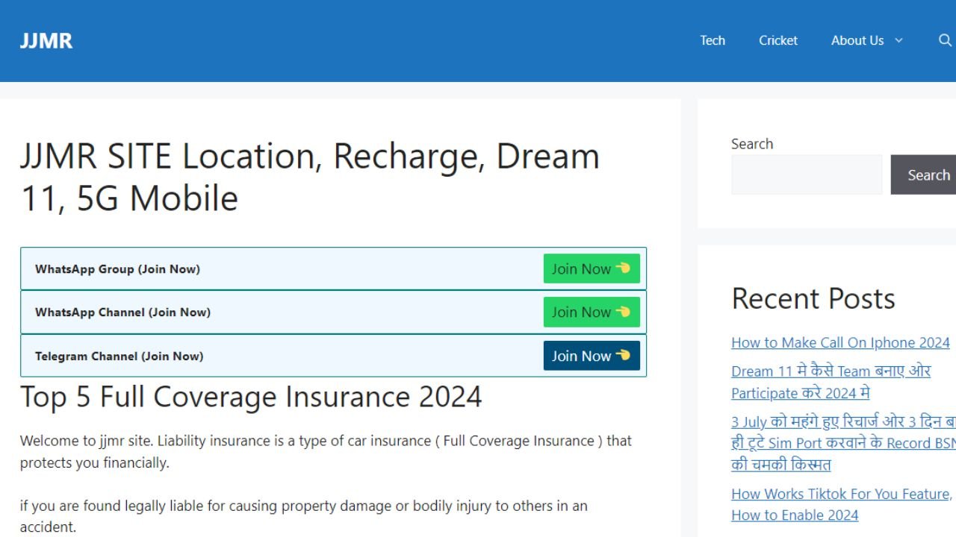Image resolution: width=956 pixels, height=537 pixels.
Task: Open the Dream 11 Team post link
Action: (831, 382)
